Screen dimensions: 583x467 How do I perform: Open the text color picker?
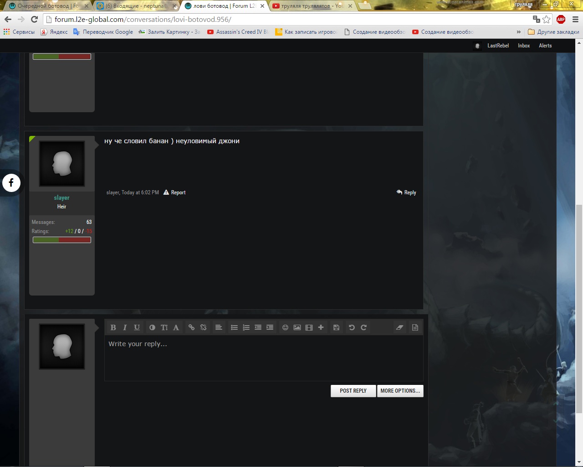(x=152, y=327)
